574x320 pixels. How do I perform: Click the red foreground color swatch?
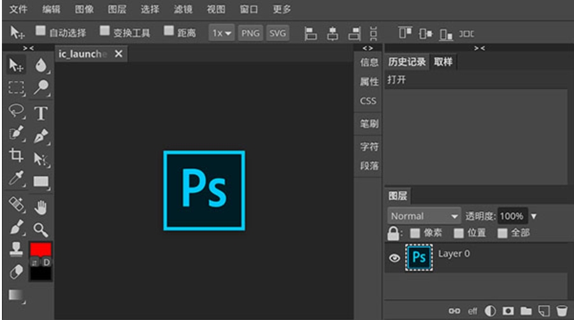coord(41,249)
